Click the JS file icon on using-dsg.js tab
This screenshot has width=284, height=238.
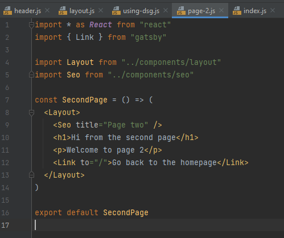tap(116, 11)
